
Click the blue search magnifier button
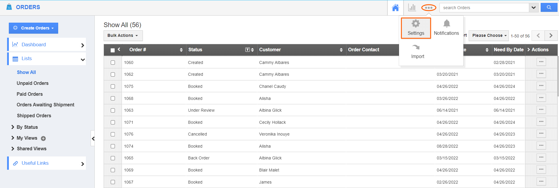point(549,8)
